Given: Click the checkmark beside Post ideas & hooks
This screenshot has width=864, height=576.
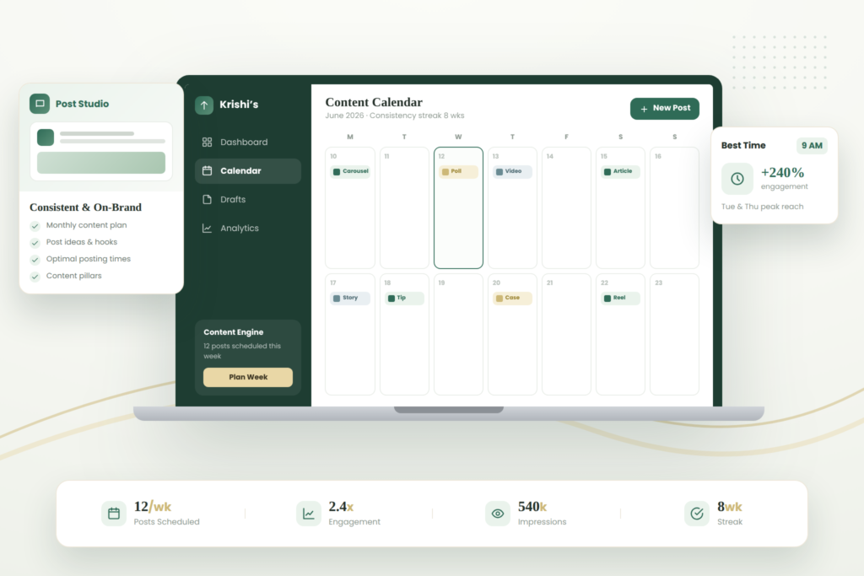Looking at the screenshot, I should click(x=35, y=242).
